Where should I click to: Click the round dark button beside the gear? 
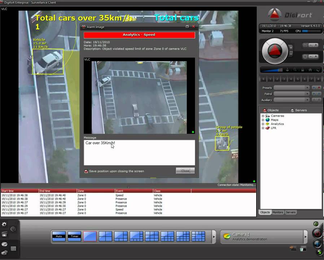pyautogui.click(x=13, y=229)
